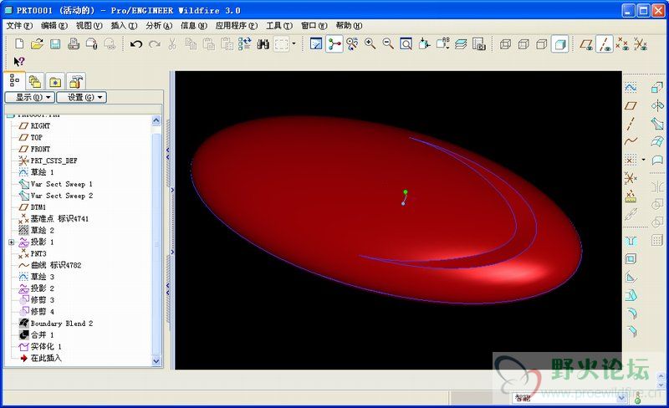
Task: Launch the Variable Section Sweep tool
Action: [657, 124]
